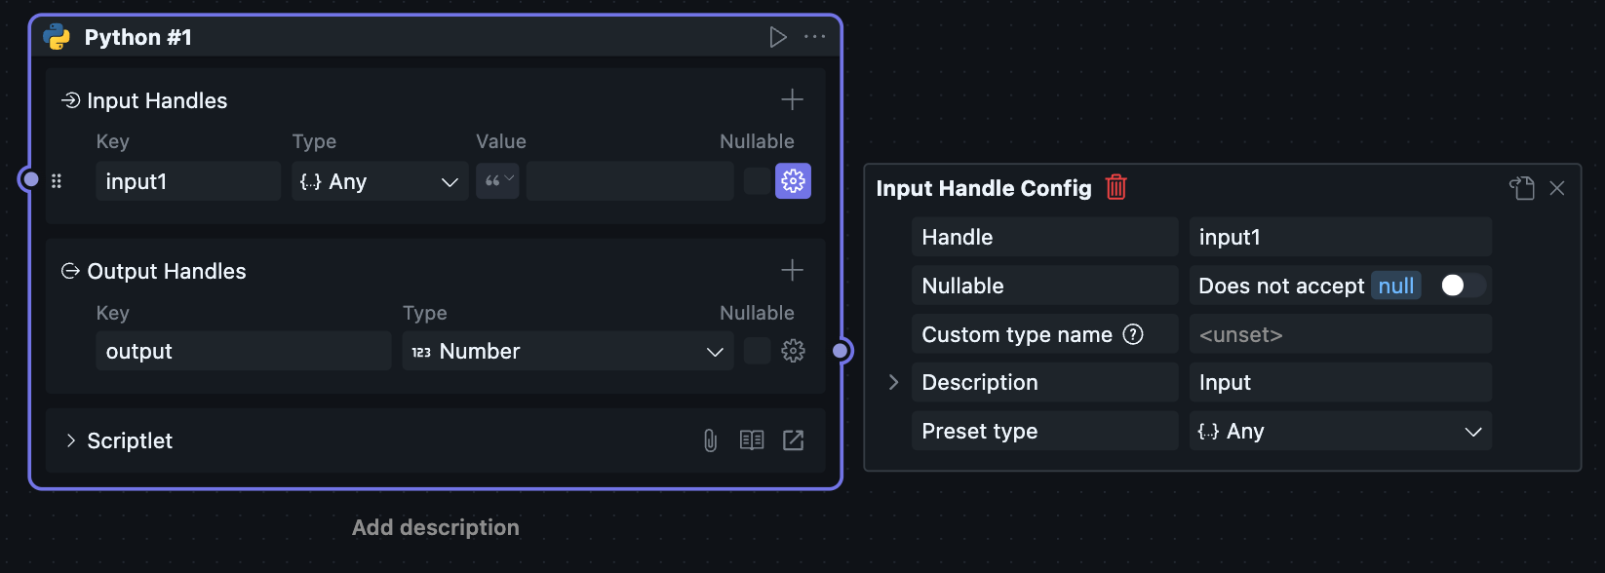
Task: Add a new input handle
Action: 792,99
